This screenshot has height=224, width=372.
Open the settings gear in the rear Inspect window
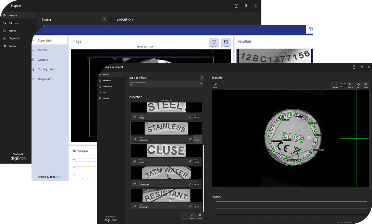point(246,5)
